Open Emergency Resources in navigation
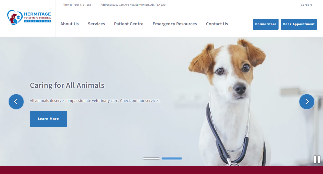The height and width of the screenshot is (174, 323). (x=175, y=24)
